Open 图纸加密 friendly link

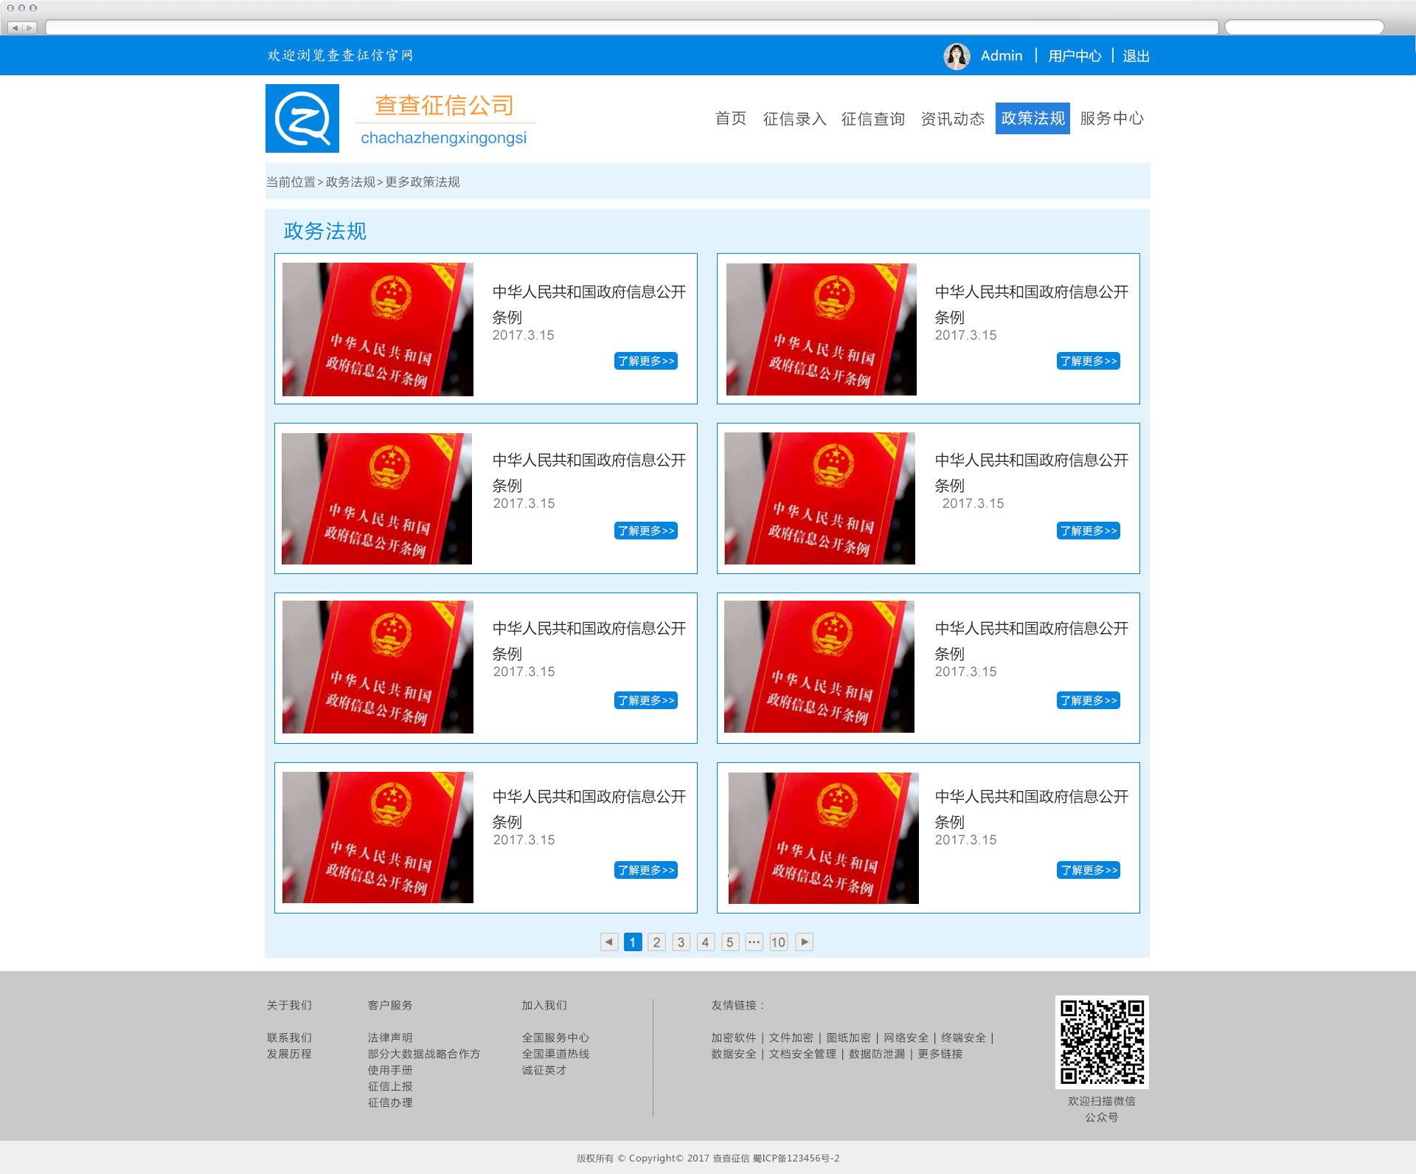click(x=849, y=1037)
